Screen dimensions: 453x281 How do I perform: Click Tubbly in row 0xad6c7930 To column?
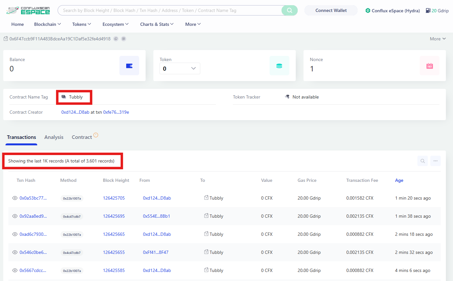coord(216,234)
